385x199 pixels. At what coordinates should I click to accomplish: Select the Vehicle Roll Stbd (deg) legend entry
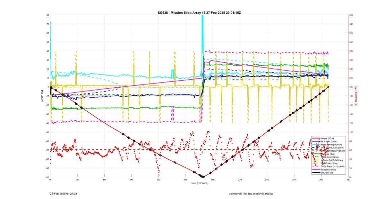tap(332, 160)
